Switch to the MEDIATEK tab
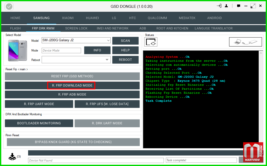 [x=187, y=18]
